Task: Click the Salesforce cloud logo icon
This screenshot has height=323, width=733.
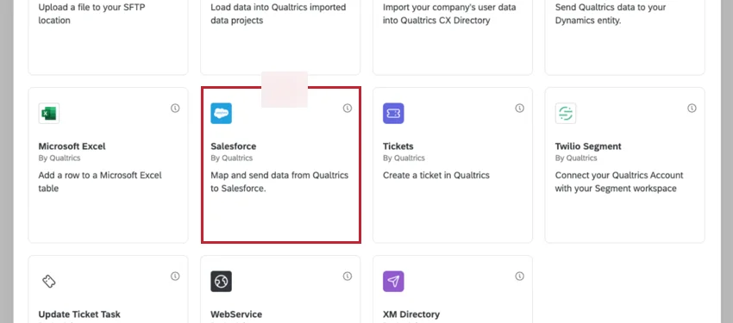Action: click(x=221, y=114)
